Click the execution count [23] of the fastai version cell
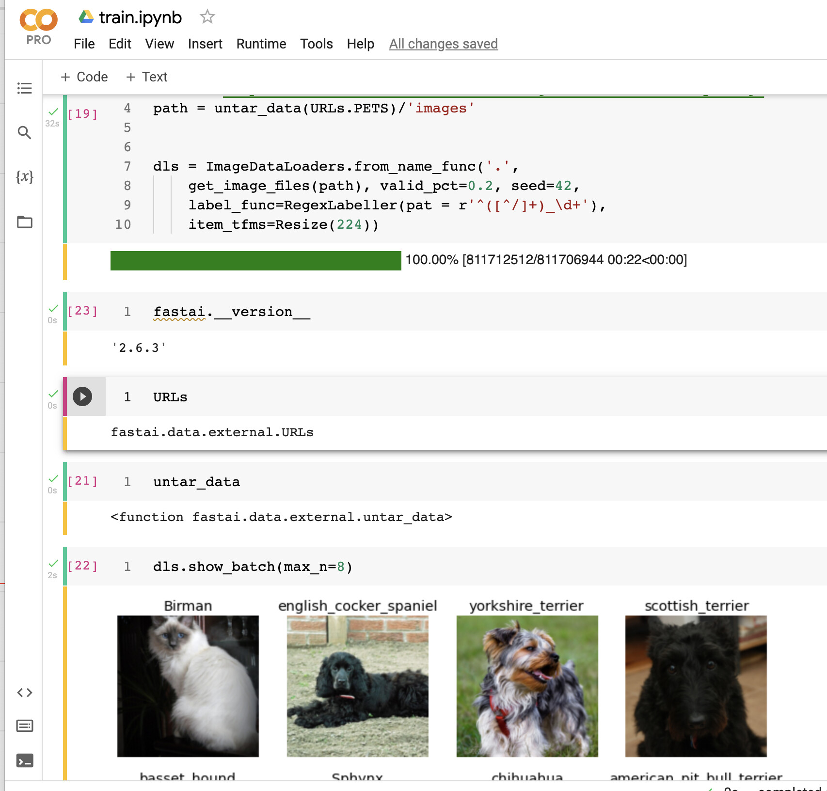 (82, 311)
